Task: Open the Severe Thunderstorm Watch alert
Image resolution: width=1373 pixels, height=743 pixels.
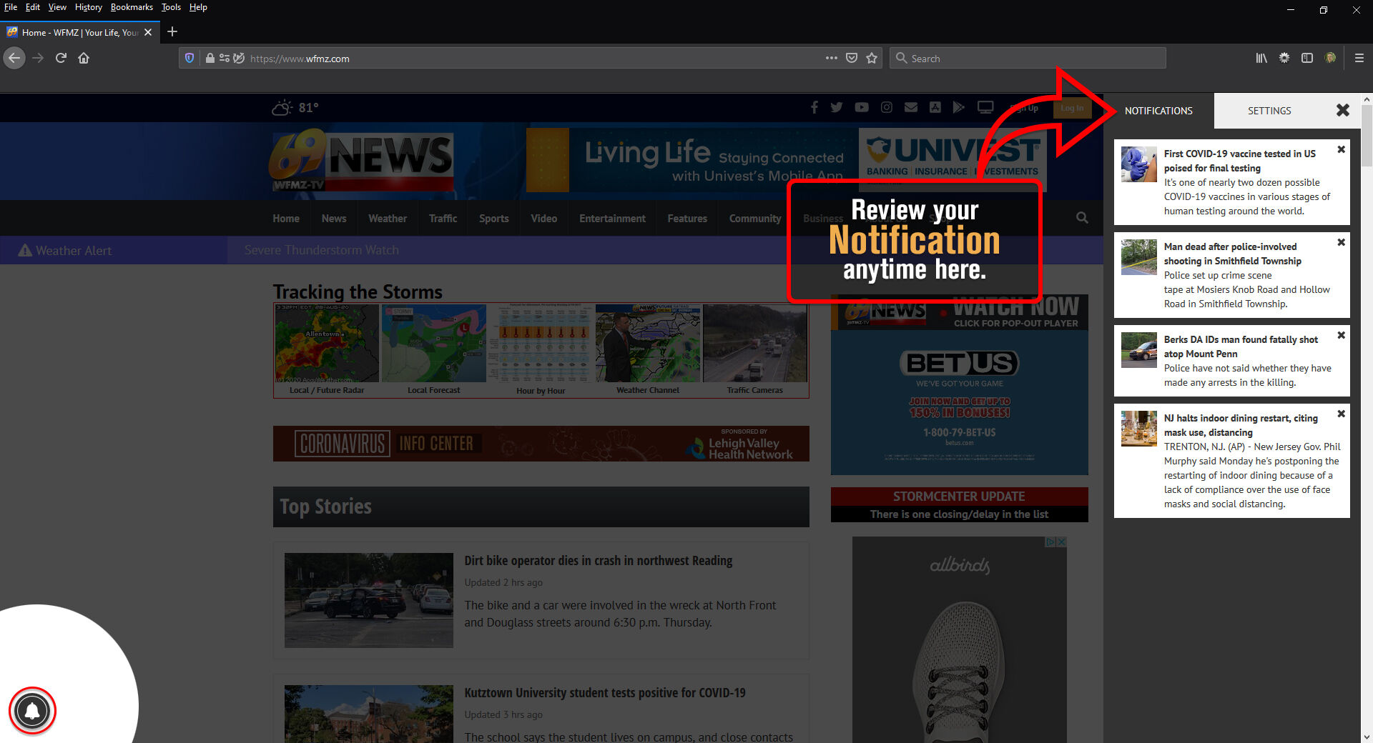Action: 322,250
